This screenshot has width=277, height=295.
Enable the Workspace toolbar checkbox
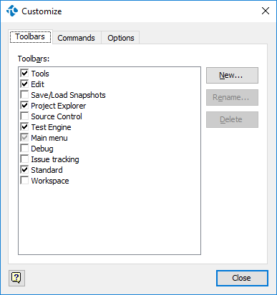[x=24, y=181]
